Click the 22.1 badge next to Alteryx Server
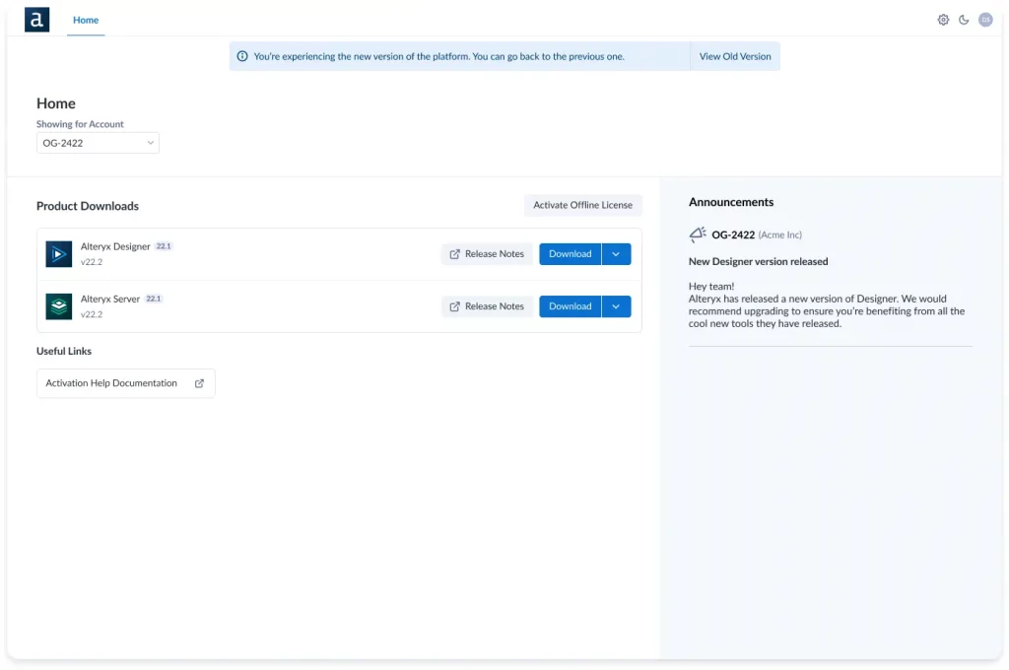This screenshot has width=1009, height=670. click(153, 299)
